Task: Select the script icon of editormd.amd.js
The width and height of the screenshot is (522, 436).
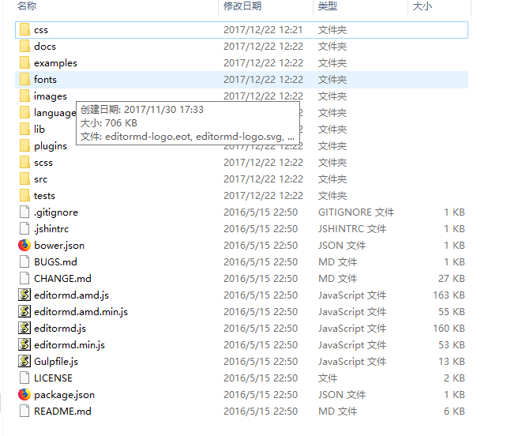Action: pos(24,295)
